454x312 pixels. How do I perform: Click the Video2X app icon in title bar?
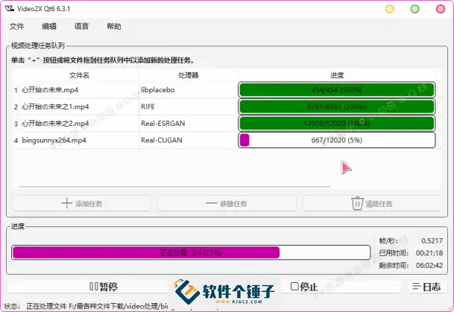coord(9,8)
